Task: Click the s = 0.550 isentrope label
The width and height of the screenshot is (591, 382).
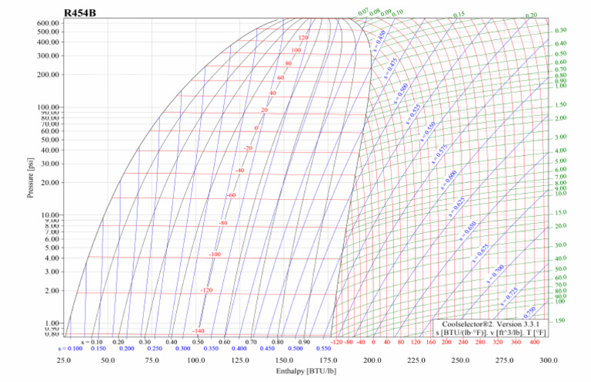Action: (x=428, y=131)
